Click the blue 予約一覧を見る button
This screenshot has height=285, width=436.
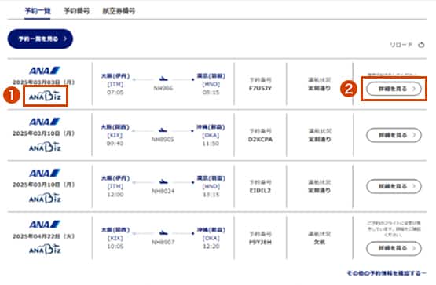tap(40, 39)
